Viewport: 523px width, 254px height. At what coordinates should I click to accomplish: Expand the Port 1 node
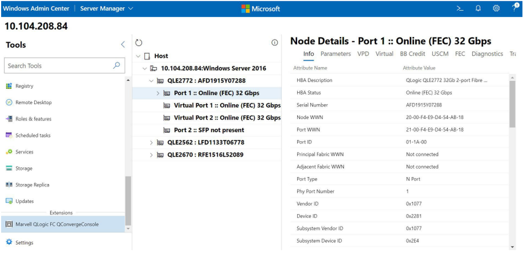(x=158, y=93)
